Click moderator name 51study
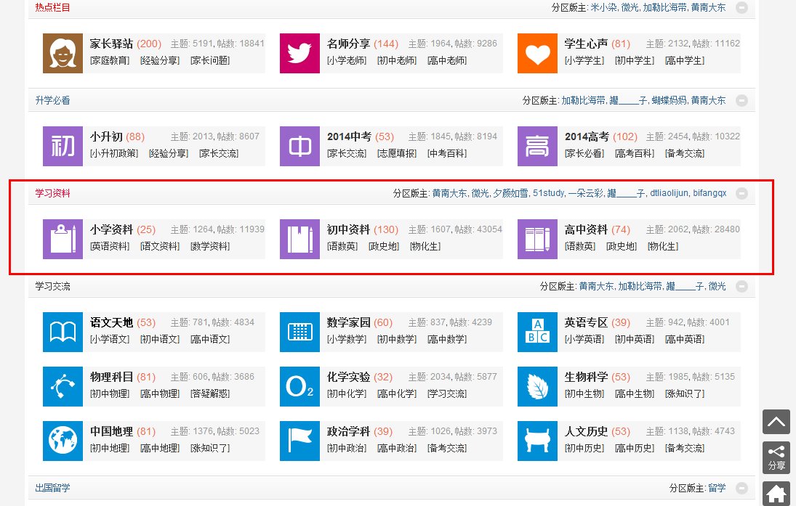 pyautogui.click(x=548, y=194)
